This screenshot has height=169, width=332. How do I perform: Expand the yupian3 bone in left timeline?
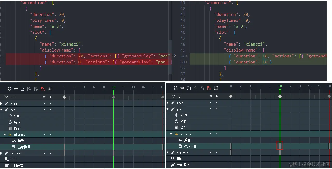pyautogui.click(x=1, y=153)
